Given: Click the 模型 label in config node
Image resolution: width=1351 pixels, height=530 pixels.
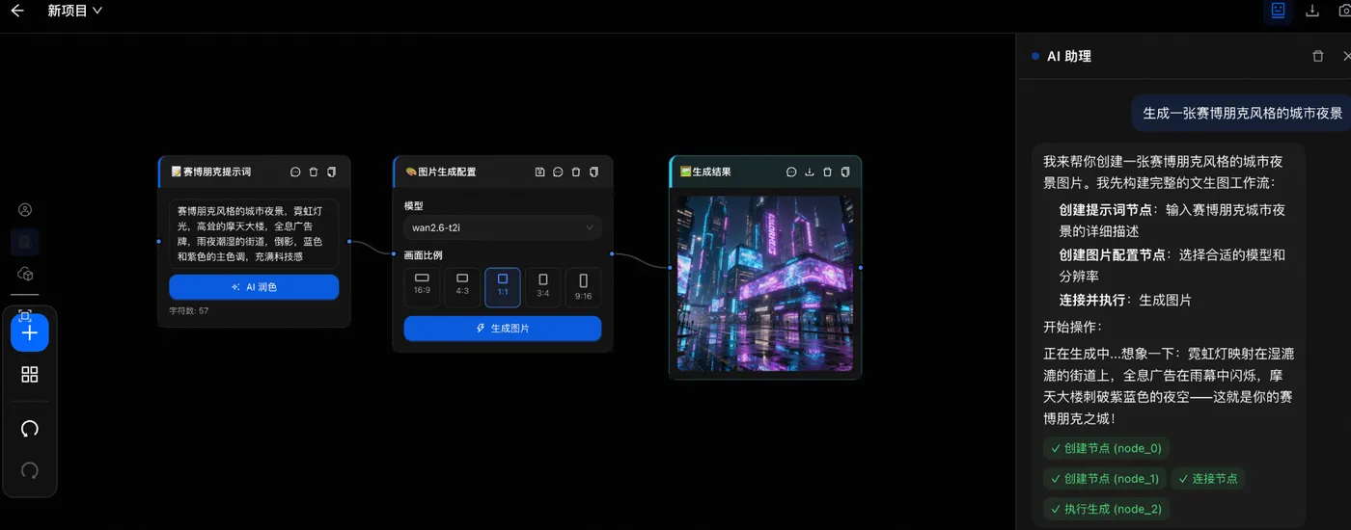Looking at the screenshot, I should tap(414, 205).
